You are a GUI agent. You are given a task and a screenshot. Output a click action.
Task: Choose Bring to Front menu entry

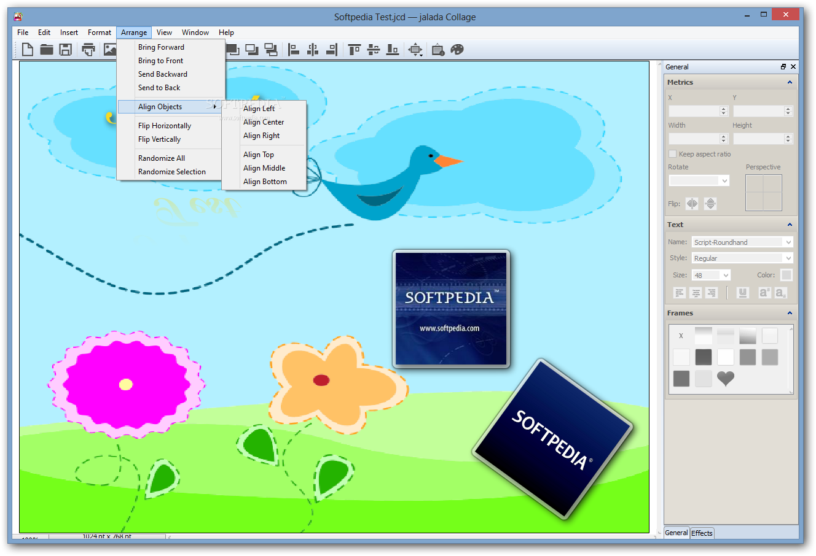(170, 61)
